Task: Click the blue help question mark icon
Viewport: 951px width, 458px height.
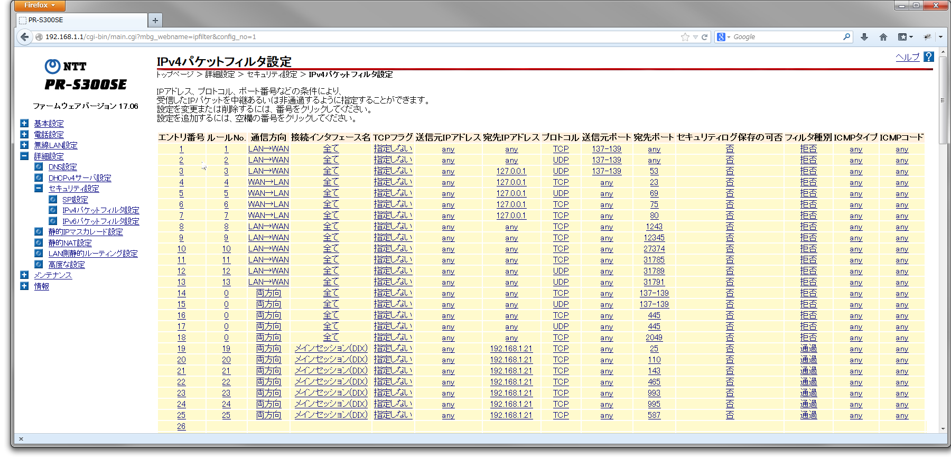Action: 929,57
